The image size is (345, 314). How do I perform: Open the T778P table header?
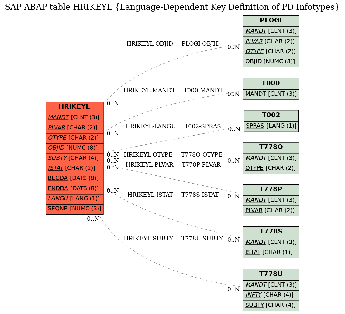tap(271, 190)
